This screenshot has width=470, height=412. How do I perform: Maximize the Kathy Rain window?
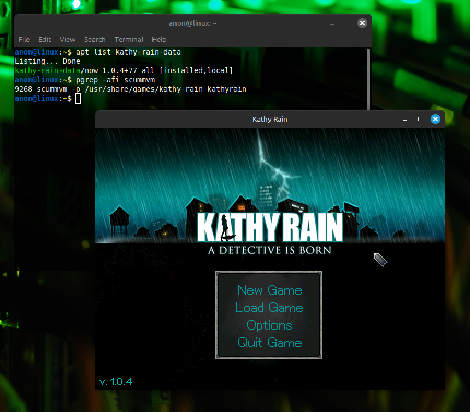point(420,119)
